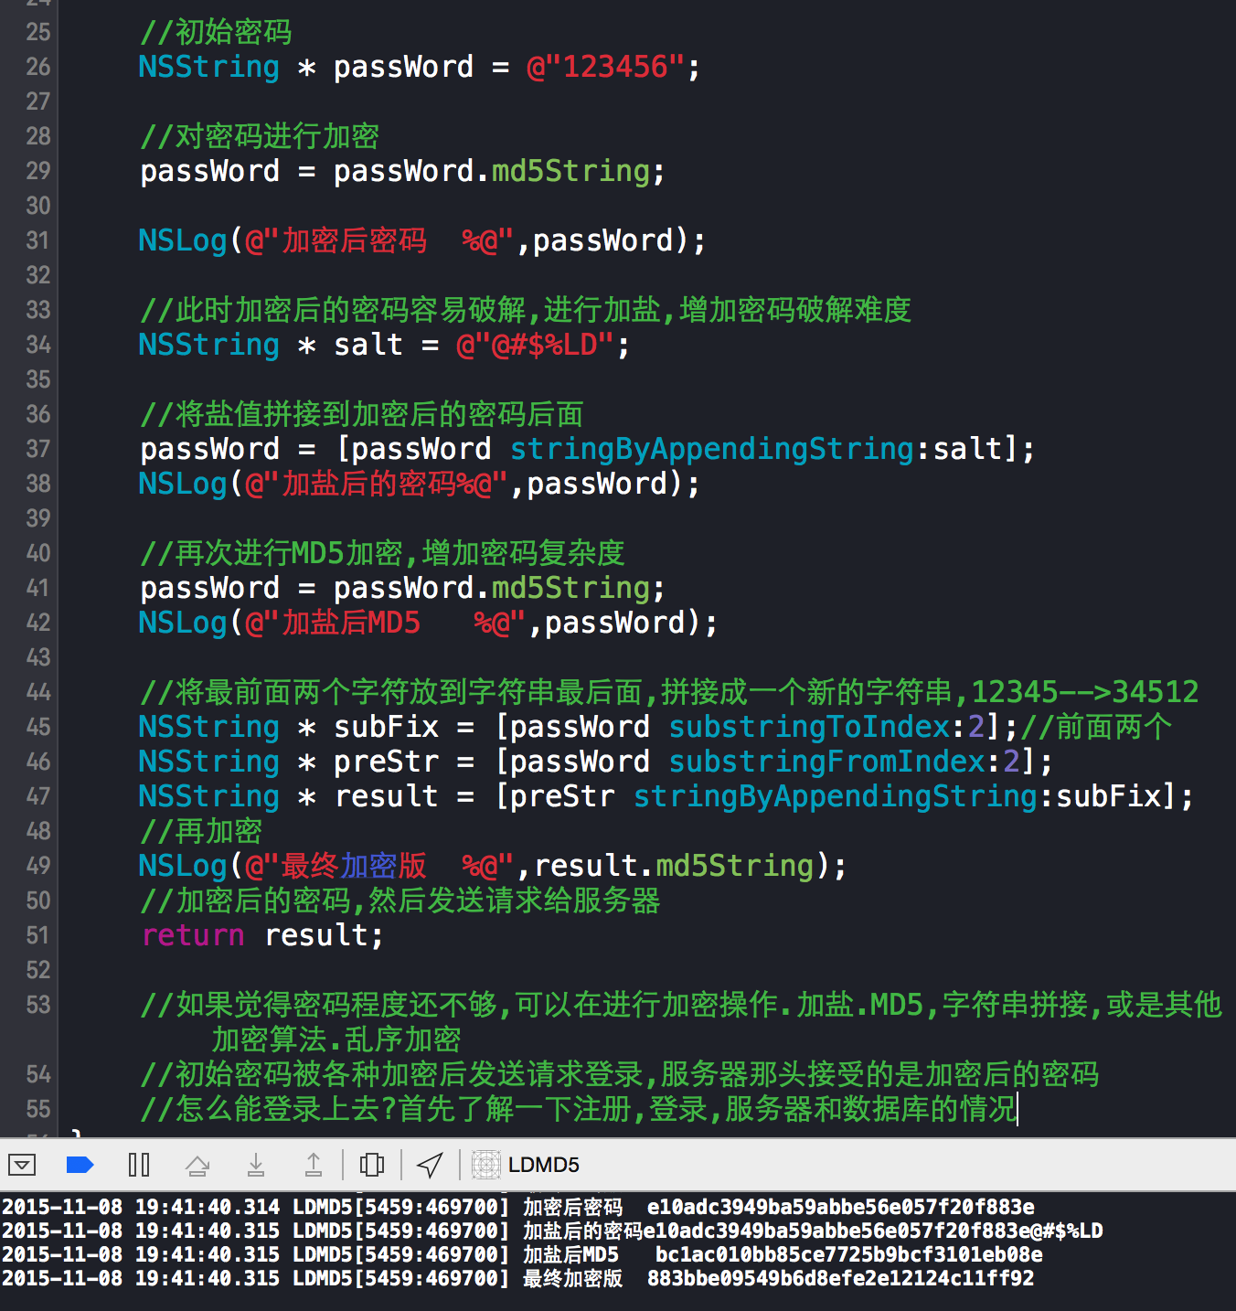Click the Step Over debug icon
The image size is (1236, 1311).
pos(197,1165)
